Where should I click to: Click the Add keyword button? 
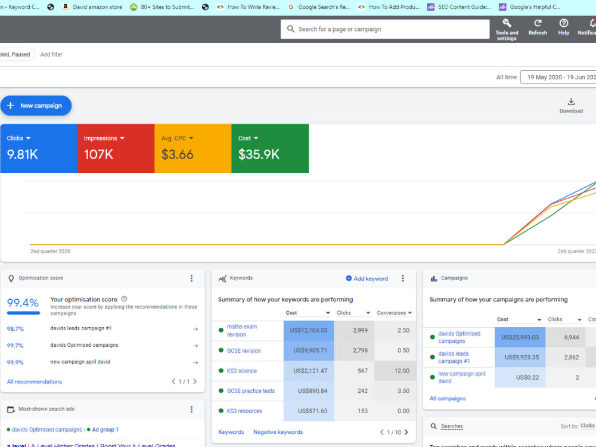tap(367, 278)
